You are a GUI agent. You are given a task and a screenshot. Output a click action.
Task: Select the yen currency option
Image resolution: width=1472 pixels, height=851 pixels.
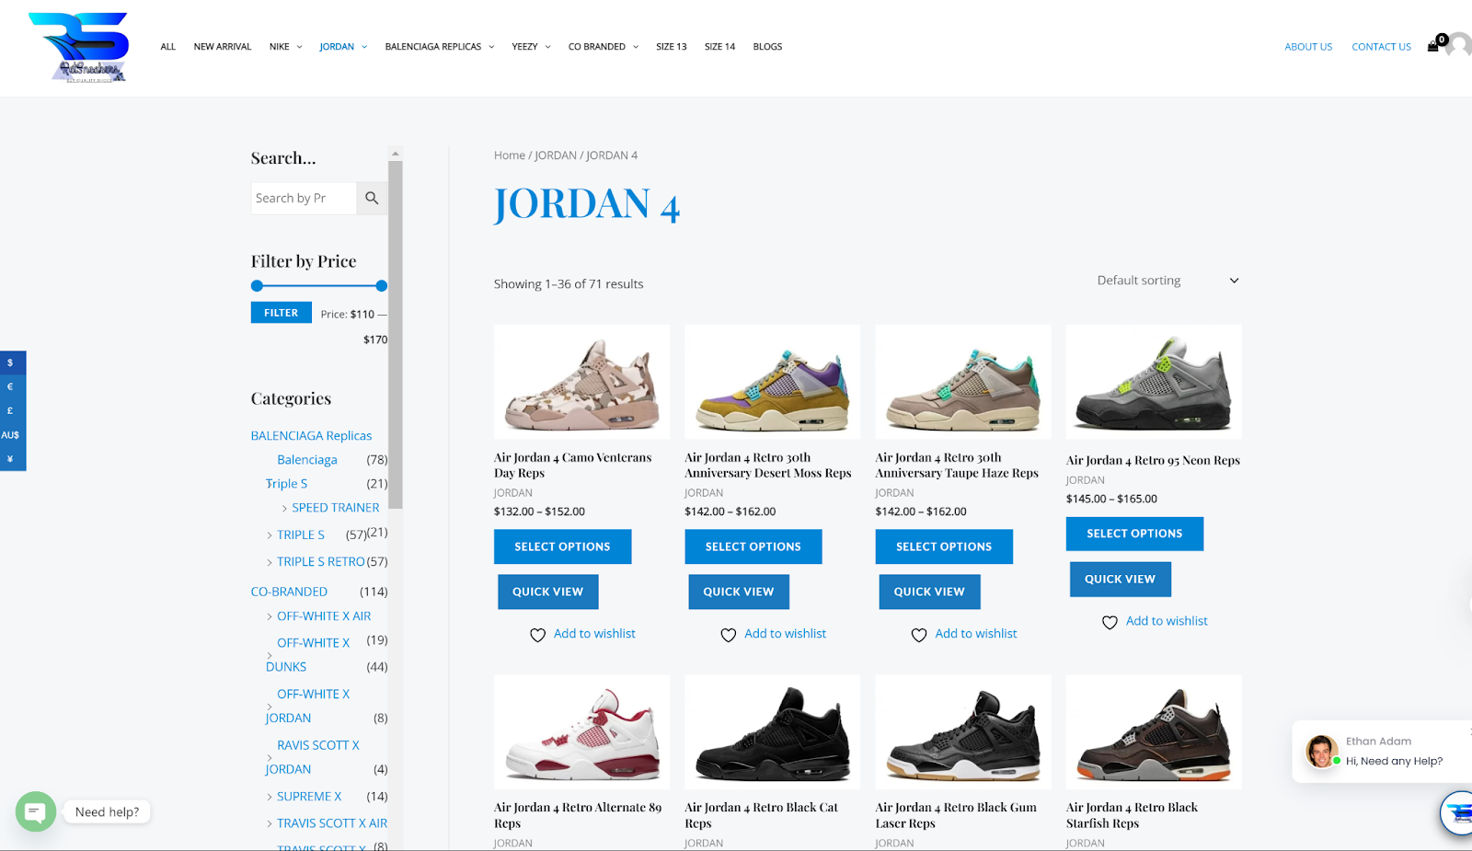point(11,458)
